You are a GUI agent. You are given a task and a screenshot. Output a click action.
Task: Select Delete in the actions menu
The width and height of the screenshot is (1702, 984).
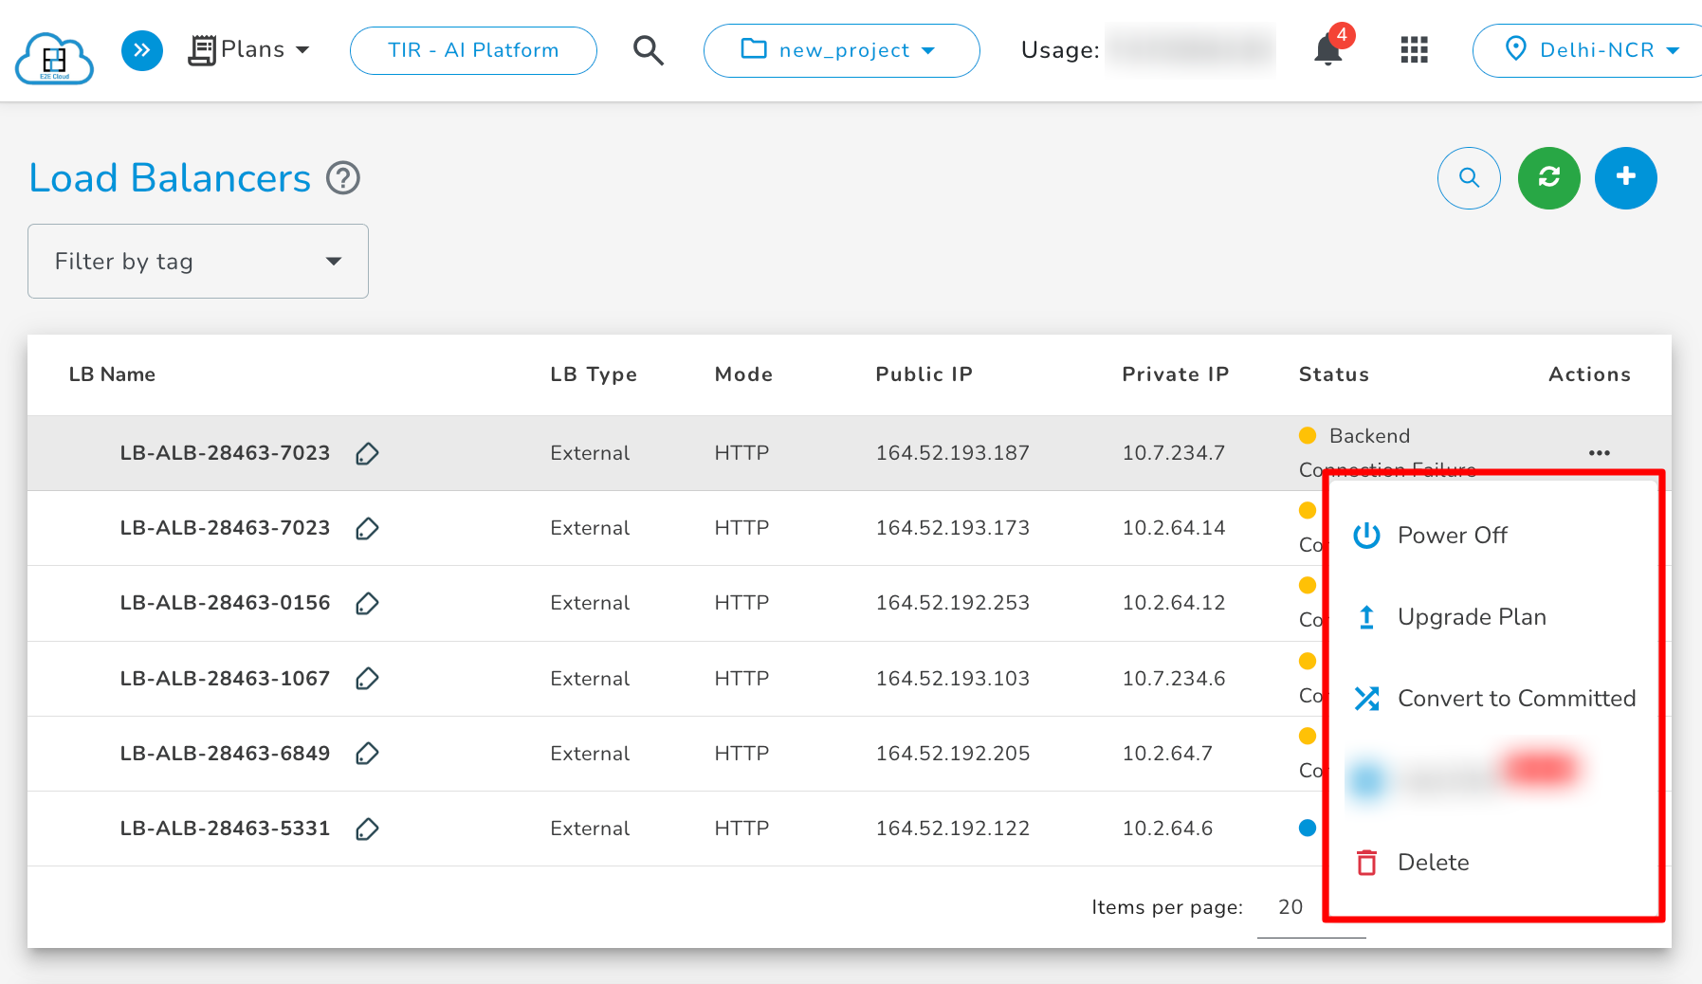(x=1433, y=862)
